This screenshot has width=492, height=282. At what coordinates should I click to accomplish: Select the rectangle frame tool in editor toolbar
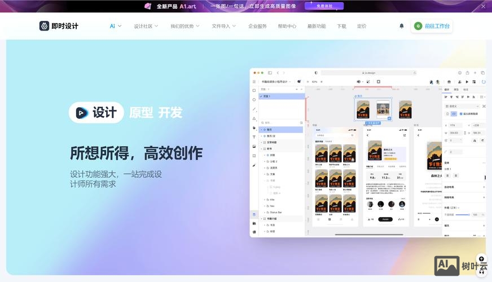pyautogui.click(x=254, y=90)
